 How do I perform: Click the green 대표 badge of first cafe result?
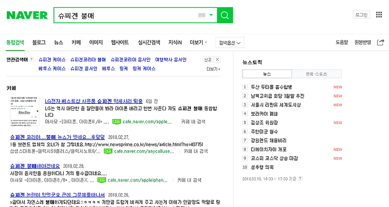point(116,122)
